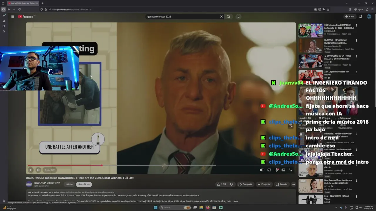The image size is (376, 211).
Task: Toggle the browser sidebar button
Action: point(4,9)
